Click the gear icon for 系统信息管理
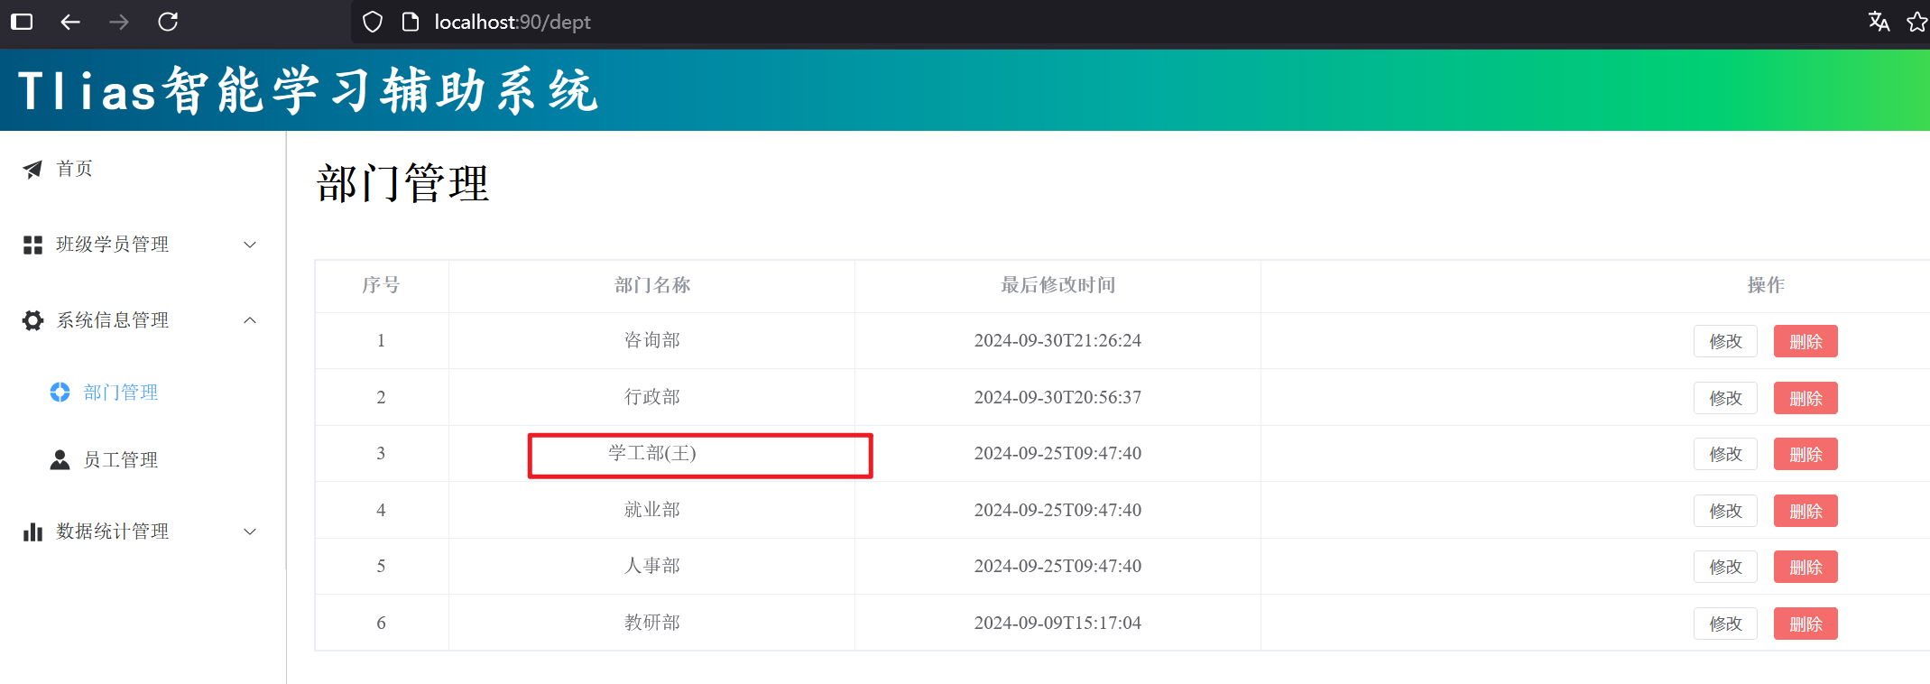Image resolution: width=1930 pixels, height=684 pixels. click(x=32, y=320)
